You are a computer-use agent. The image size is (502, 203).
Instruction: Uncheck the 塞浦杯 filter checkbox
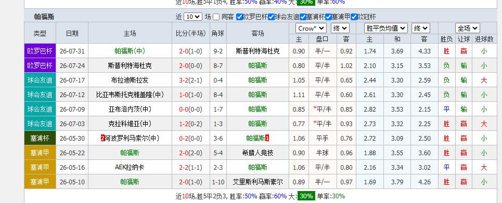point(303,17)
